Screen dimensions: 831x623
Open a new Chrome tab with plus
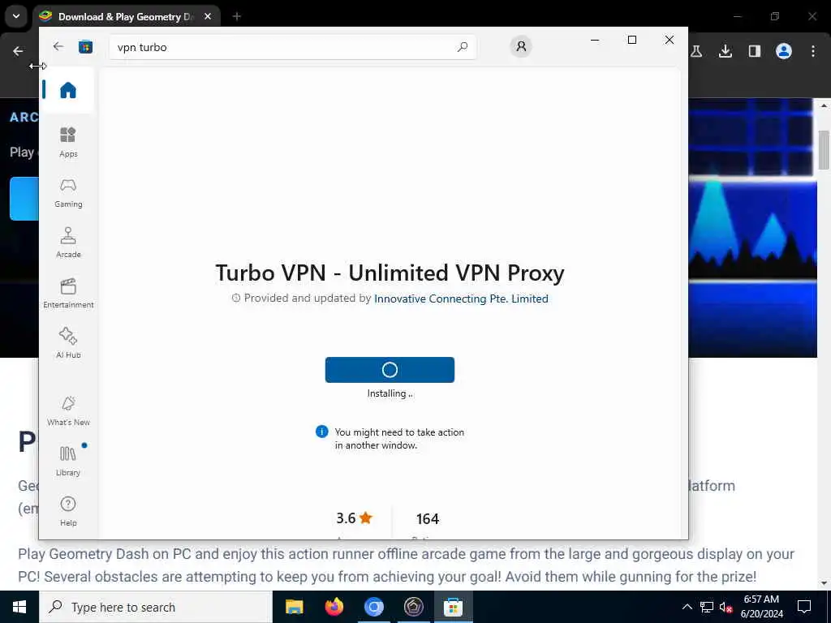236,16
